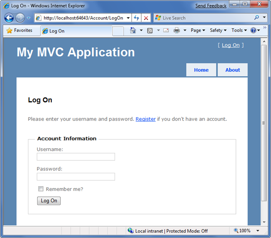This screenshot has height=238, width=271.
Task: Click the Internet Explorer icon in the title bar
Action: (x=6, y=6)
